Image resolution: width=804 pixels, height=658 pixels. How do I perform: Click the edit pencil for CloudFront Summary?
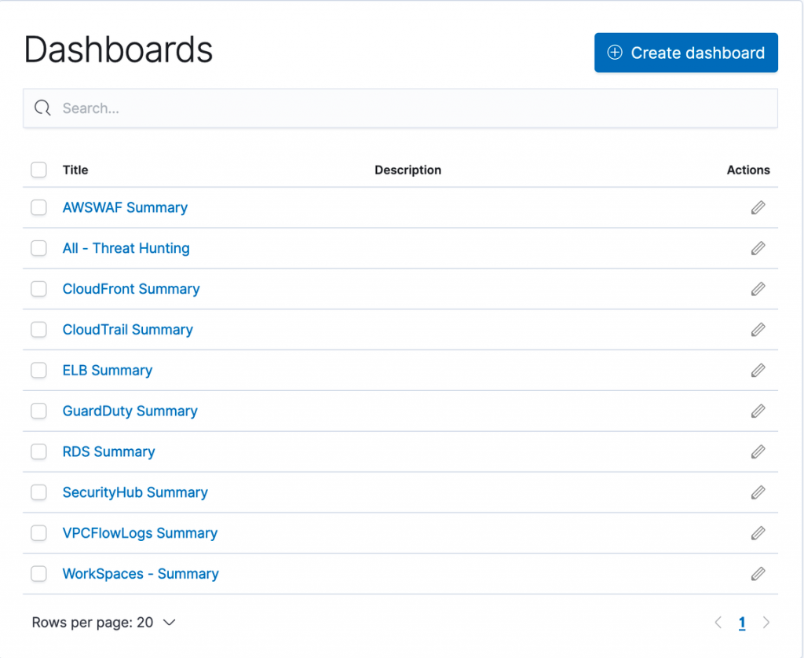[758, 289]
